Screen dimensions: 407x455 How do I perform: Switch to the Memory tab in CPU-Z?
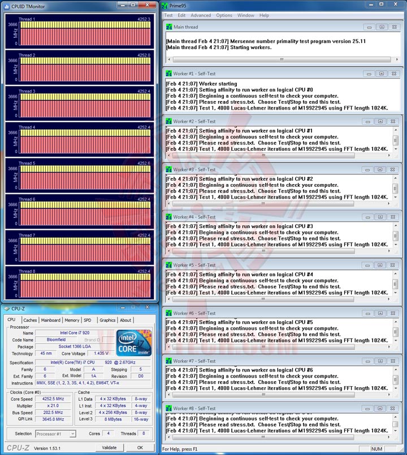pos(72,320)
